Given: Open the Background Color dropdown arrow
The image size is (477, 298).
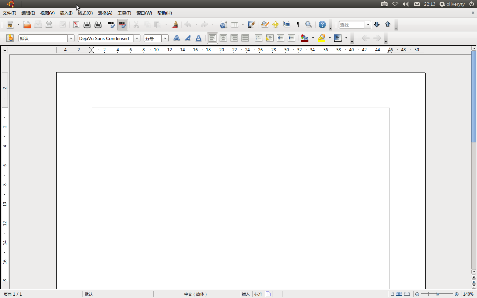Looking at the screenshot, I should tap(346, 38).
